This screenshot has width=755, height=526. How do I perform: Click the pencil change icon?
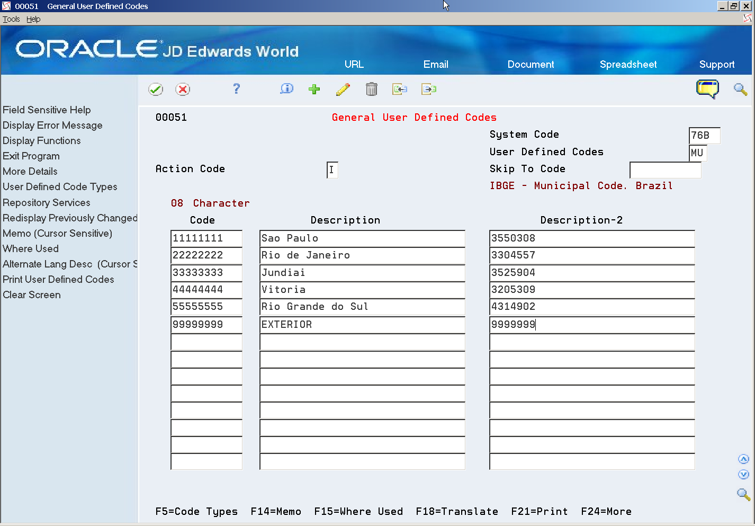pos(343,89)
